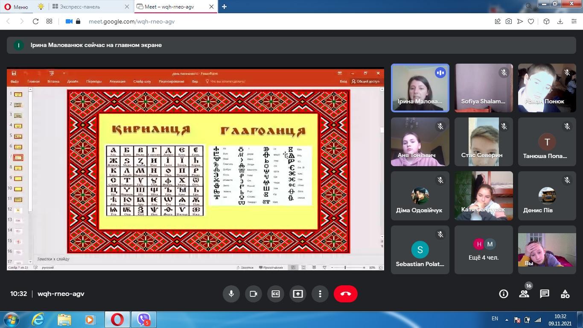583x328 pixels.
Task: Open Opera Flow send icon
Action: click(x=520, y=21)
